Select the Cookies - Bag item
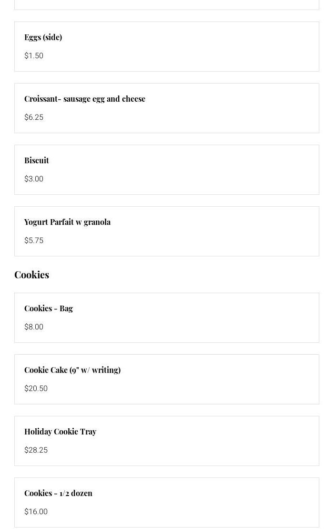The height and width of the screenshot is (529, 336). coord(49,308)
